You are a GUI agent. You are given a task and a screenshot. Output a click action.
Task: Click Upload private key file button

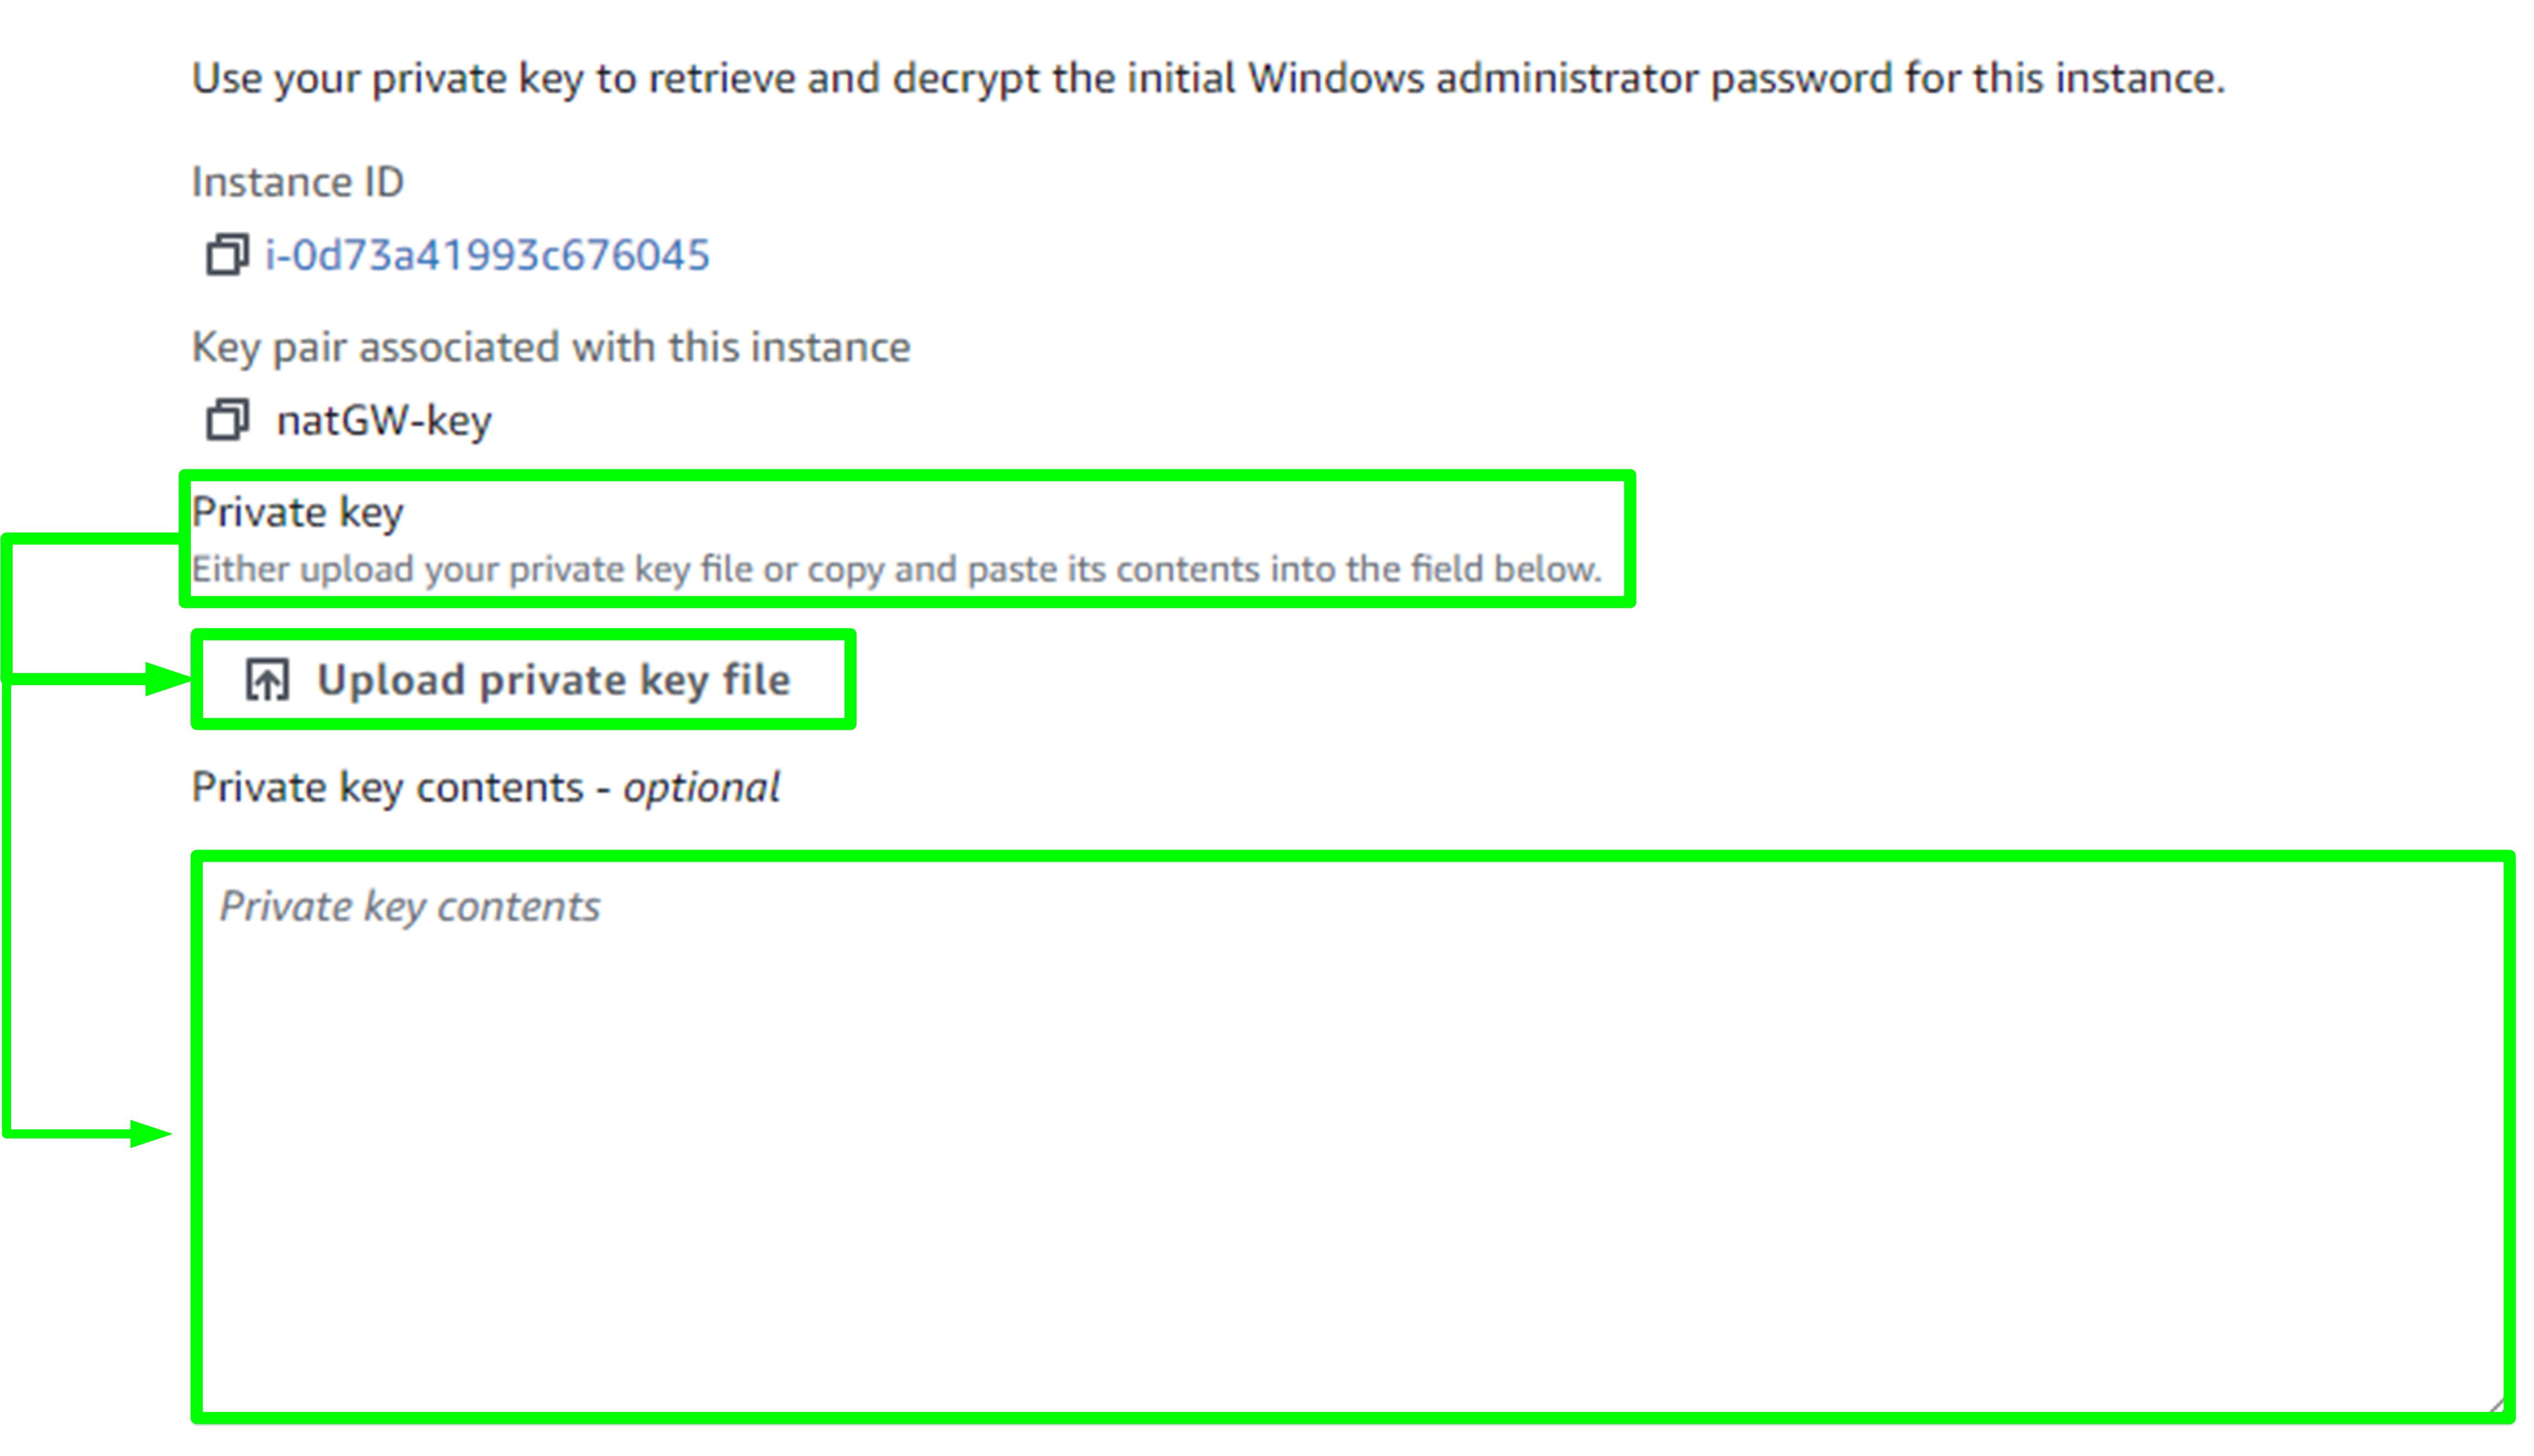[x=523, y=680]
